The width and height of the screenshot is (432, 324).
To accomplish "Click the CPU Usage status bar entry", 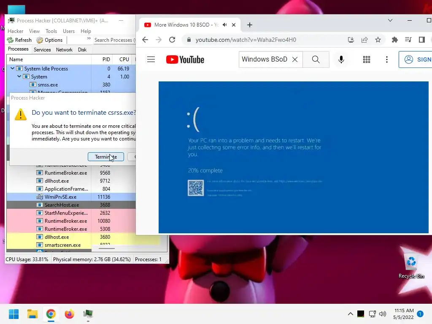I will tap(27, 259).
